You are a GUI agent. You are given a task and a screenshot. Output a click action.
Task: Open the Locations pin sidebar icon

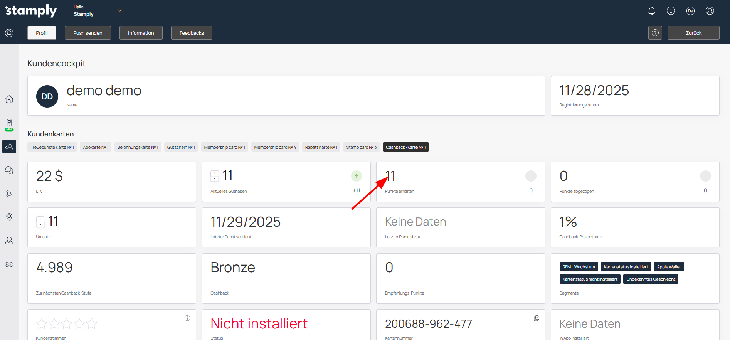[9, 217]
